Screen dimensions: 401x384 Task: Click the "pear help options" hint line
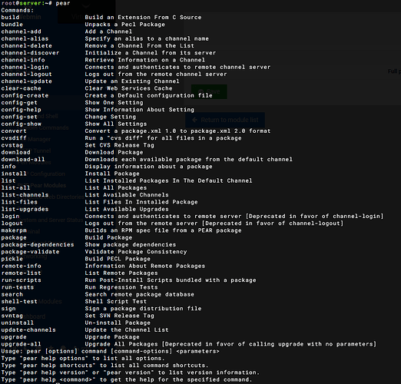[83, 359]
